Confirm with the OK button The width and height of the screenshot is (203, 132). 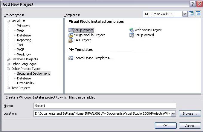[165, 126]
